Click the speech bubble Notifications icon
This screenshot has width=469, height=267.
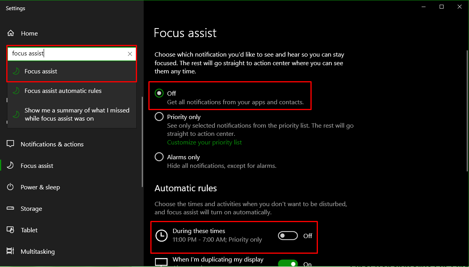tap(11, 144)
